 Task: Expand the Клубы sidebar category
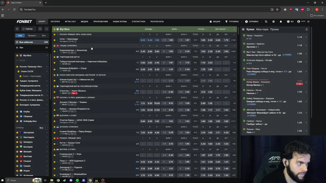(x=47, y=112)
